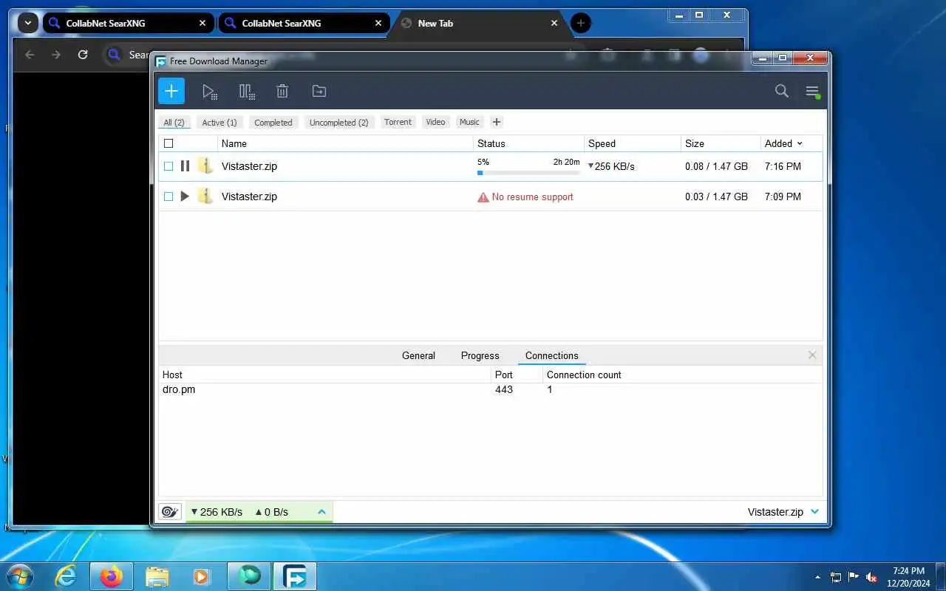Viewport: 946px width, 591px height.
Task: Filter downloads by Music
Action: point(469,122)
